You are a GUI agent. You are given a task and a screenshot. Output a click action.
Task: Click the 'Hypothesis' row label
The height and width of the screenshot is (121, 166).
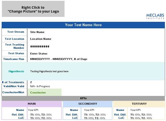click(16, 71)
